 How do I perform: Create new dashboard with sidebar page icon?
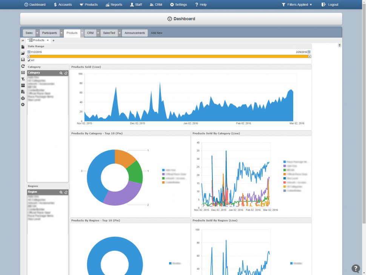[23, 47]
